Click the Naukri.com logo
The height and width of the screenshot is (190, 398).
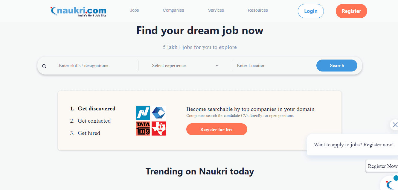pos(78,11)
